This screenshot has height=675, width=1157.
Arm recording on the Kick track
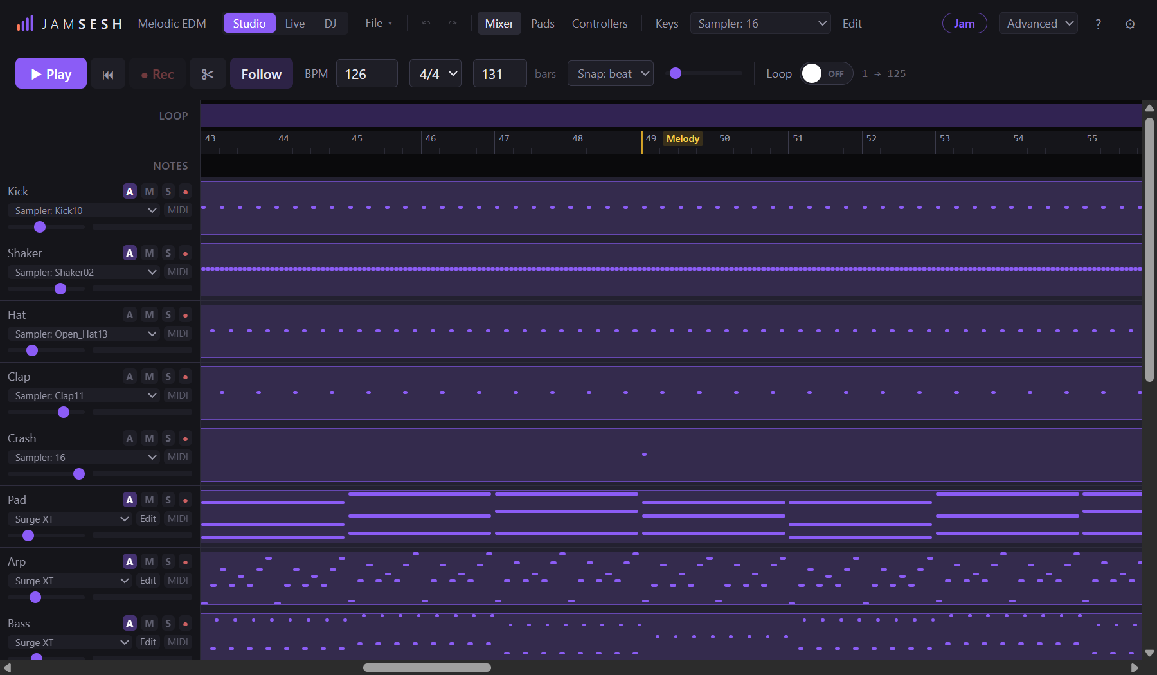(185, 192)
